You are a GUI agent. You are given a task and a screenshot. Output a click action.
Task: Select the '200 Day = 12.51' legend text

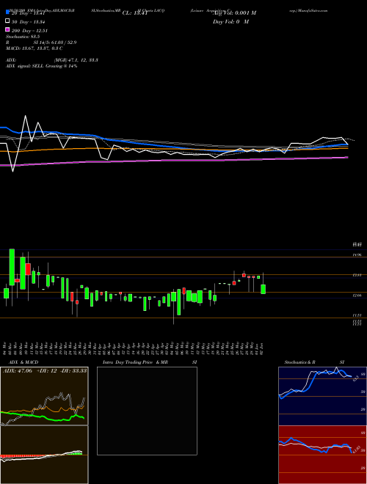(30, 31)
